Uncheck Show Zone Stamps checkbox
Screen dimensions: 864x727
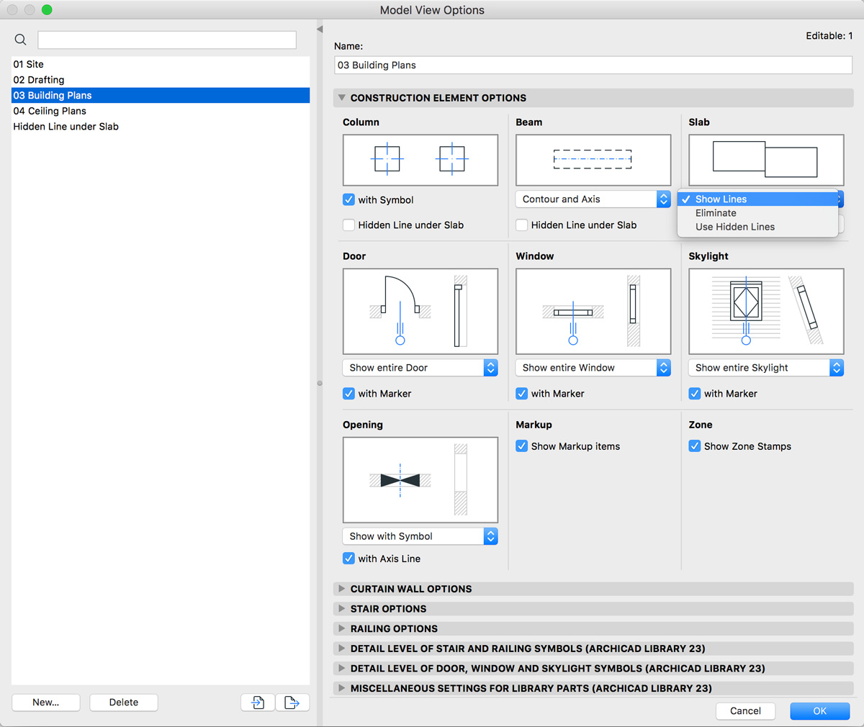click(695, 446)
